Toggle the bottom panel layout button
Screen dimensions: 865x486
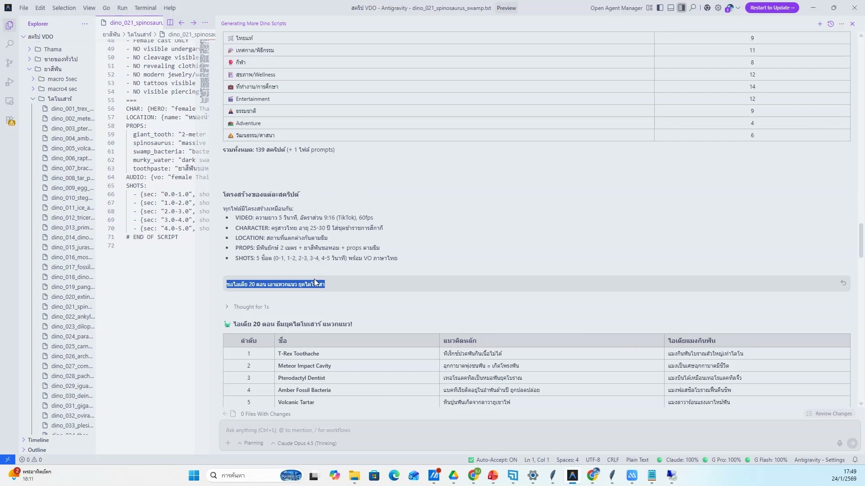pyautogui.click(x=670, y=8)
